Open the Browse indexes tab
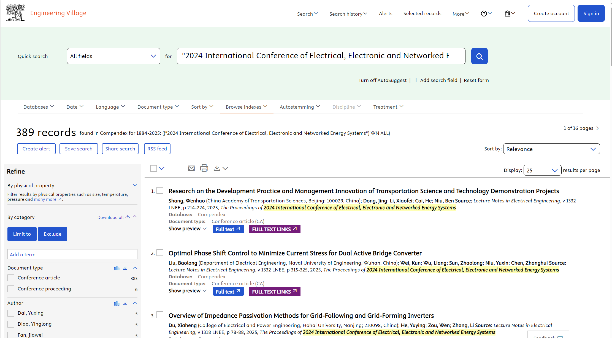Viewport: 612px width, 338px height. point(247,107)
